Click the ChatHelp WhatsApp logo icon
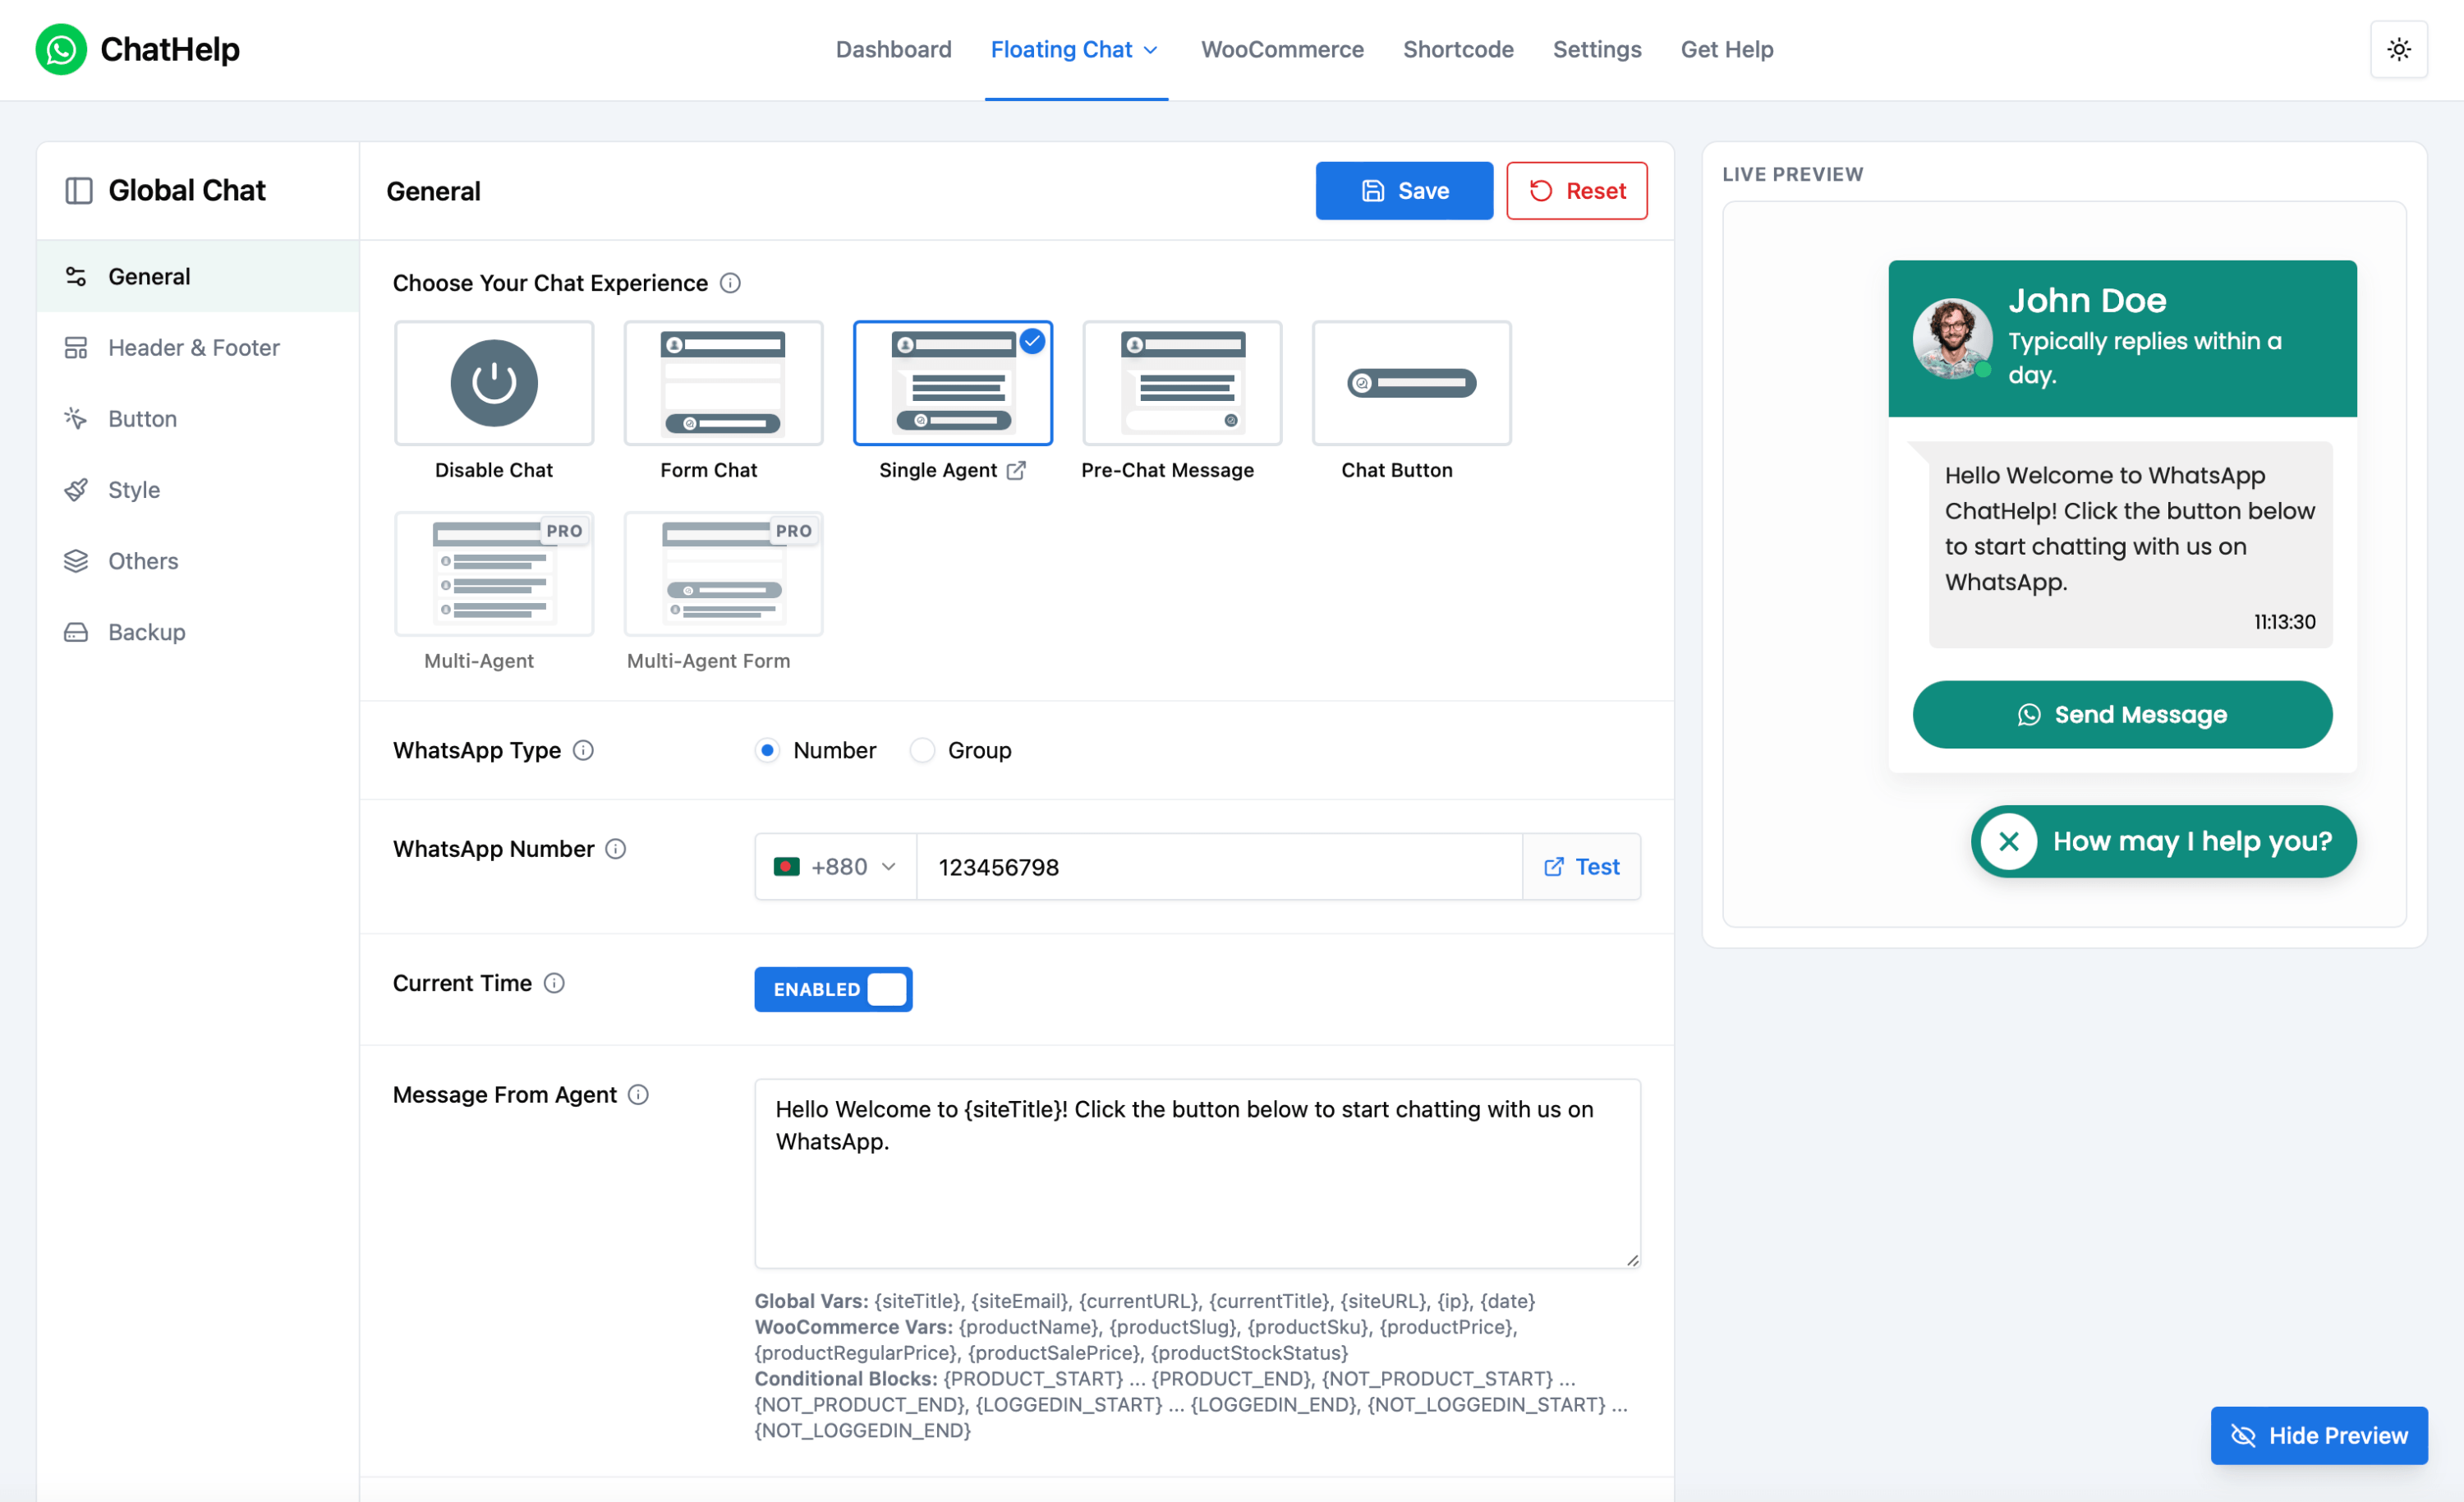2464x1502 pixels. (61, 49)
